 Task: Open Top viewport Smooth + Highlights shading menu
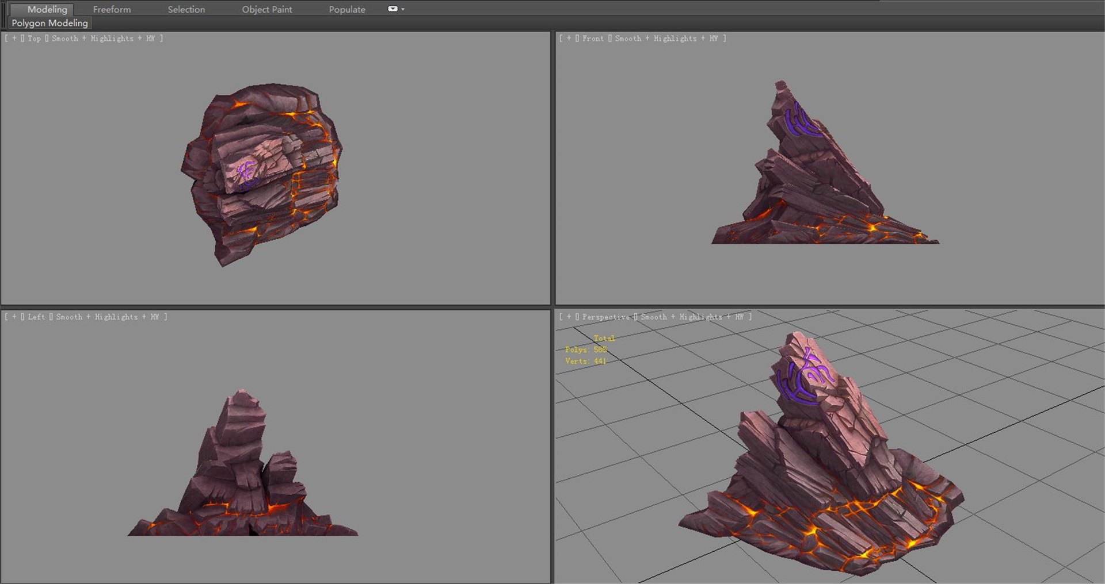tap(103, 39)
